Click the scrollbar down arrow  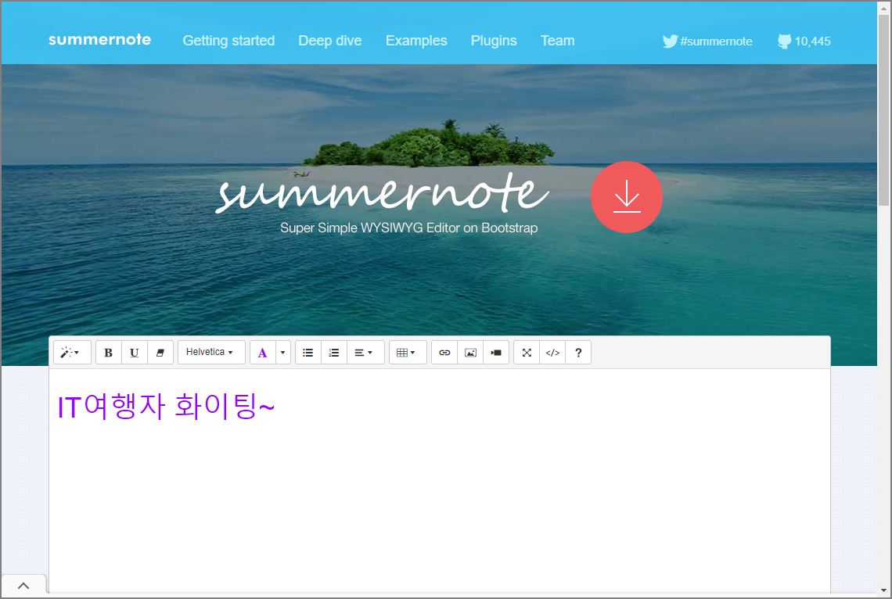point(883,591)
